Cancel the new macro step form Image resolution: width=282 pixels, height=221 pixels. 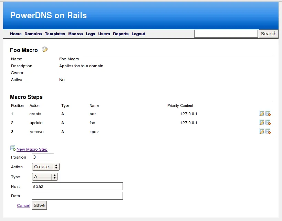point(23,205)
